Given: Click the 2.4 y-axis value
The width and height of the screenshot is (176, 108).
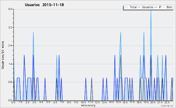Looking at the screenshot, I should 10,46.
